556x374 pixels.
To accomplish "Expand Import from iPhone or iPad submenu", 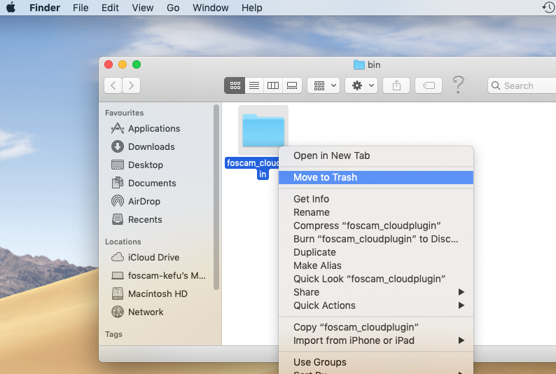I will coord(376,340).
